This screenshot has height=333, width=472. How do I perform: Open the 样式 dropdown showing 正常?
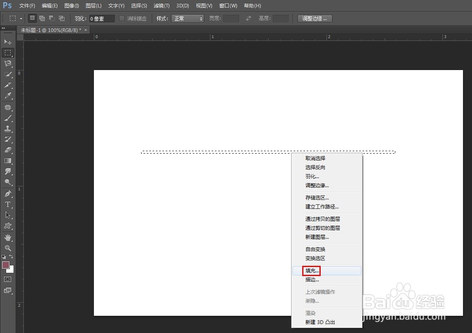click(x=187, y=18)
